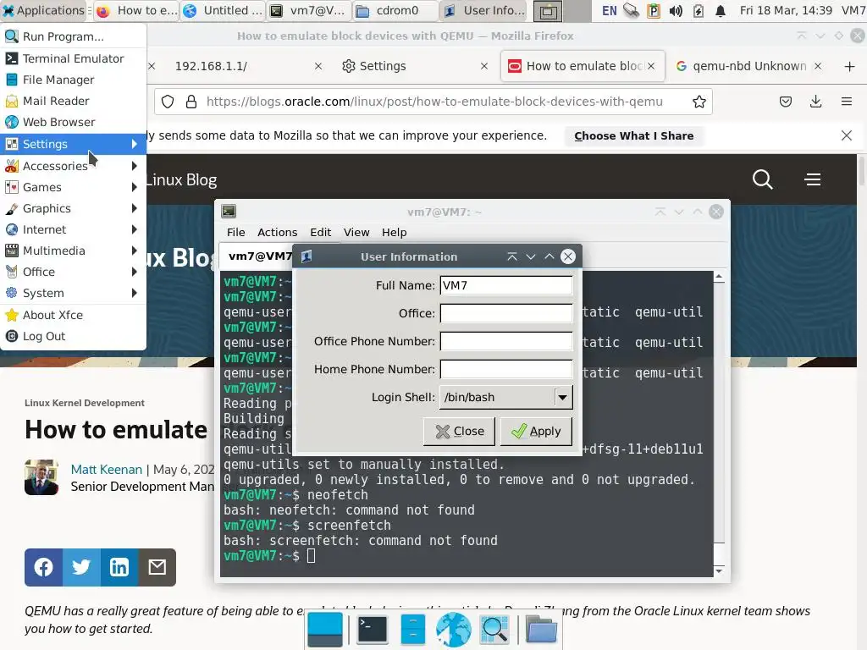
Task: Expand the Games submenu
Action: click(73, 187)
